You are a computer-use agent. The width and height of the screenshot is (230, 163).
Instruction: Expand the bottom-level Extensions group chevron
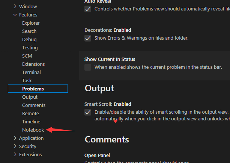click(15, 155)
